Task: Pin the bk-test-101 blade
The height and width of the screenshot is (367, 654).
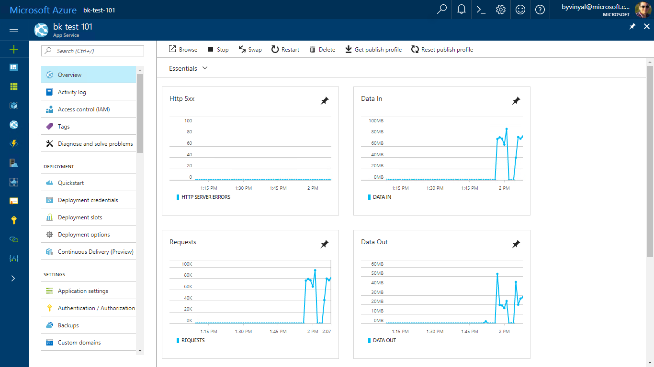Action: point(632,27)
